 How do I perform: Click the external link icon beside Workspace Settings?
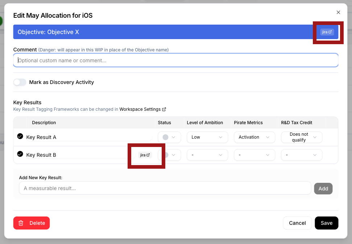(164, 109)
